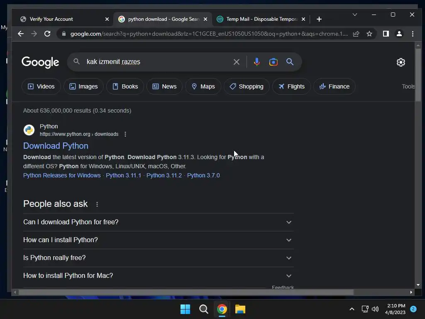This screenshot has width=425, height=319.
Task: Expand 'Can I download Python for free?'
Action: [158, 222]
